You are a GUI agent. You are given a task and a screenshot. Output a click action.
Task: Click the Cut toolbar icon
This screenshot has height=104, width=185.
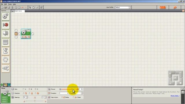[12, 8]
